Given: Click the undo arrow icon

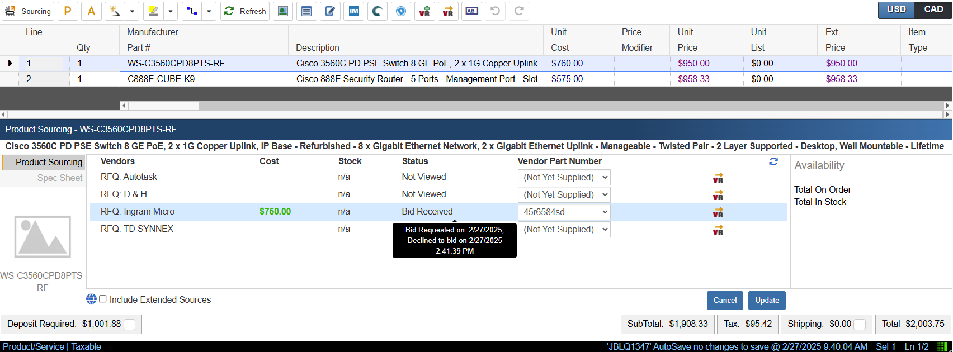Looking at the screenshot, I should pos(495,11).
